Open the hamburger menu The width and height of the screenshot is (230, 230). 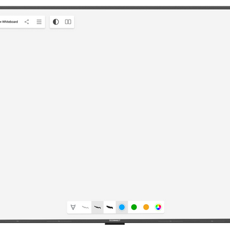pos(39,22)
